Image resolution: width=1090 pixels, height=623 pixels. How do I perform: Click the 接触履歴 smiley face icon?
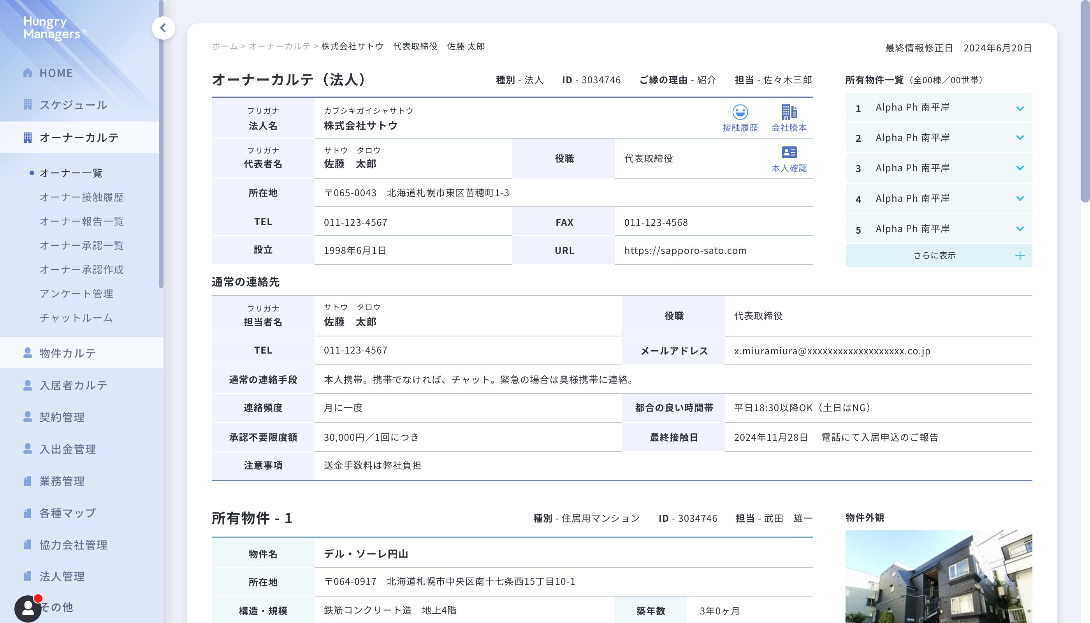click(740, 112)
